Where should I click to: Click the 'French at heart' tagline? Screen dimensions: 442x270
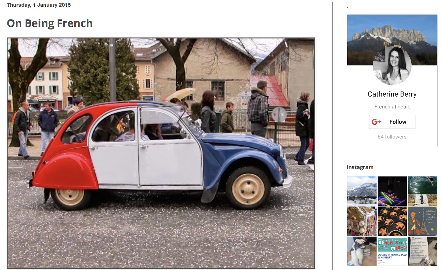pos(392,107)
